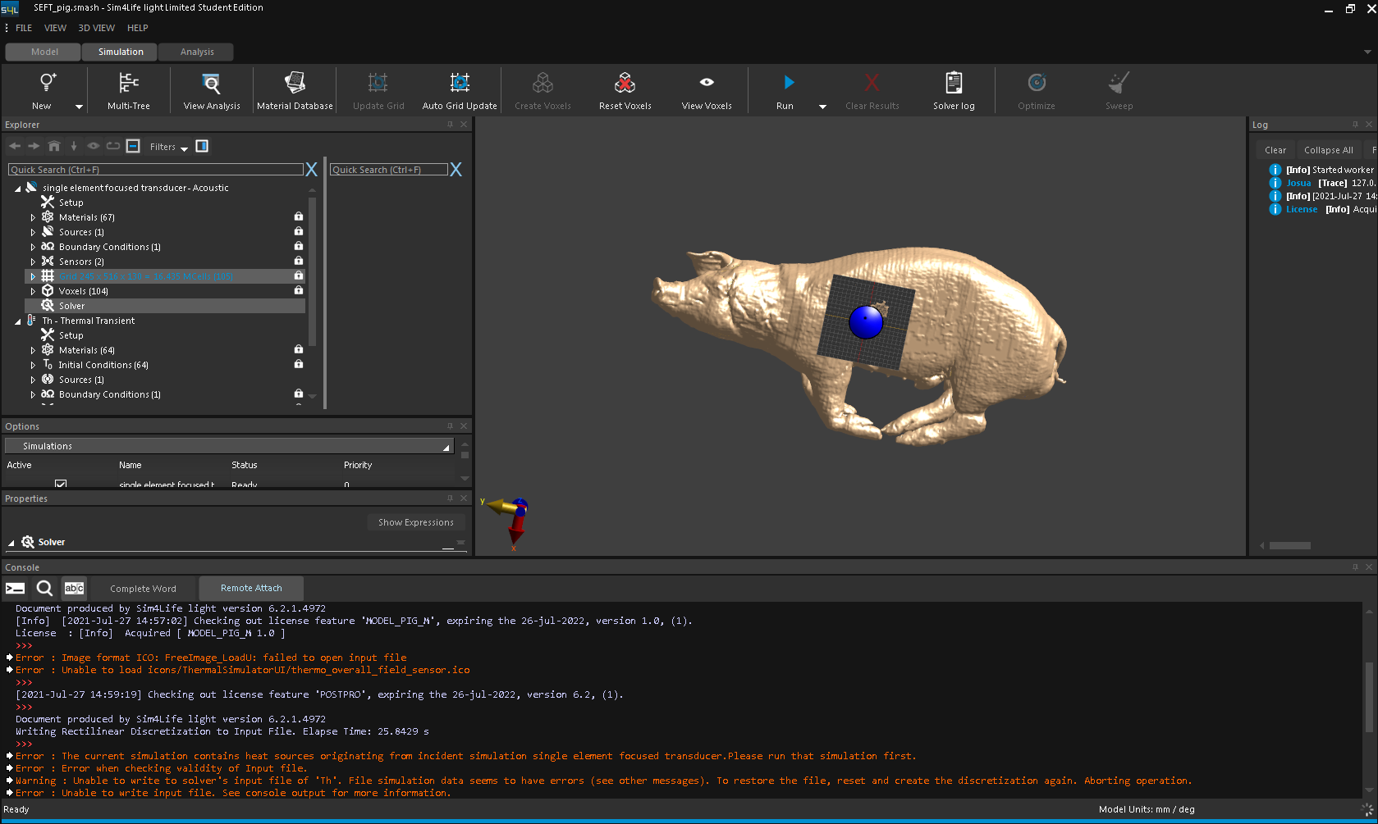Switch to the Model tab
Viewport: 1378px width, 824px height.
pos(44,52)
